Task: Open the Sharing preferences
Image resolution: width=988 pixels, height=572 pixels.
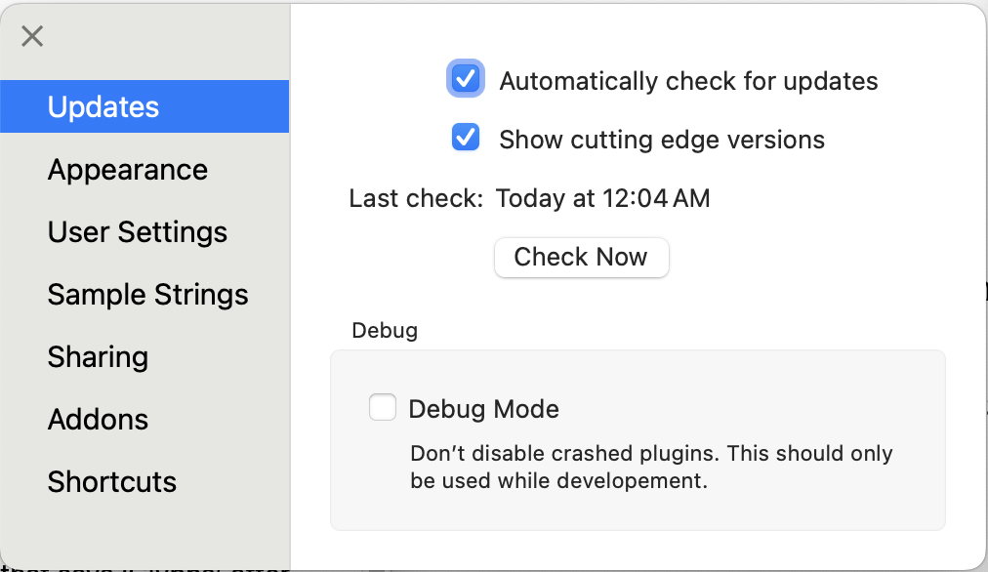Action: pyautogui.click(x=98, y=357)
